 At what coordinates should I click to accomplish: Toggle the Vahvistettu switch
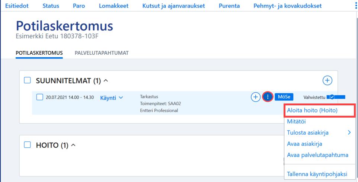pyautogui.click(x=336, y=97)
